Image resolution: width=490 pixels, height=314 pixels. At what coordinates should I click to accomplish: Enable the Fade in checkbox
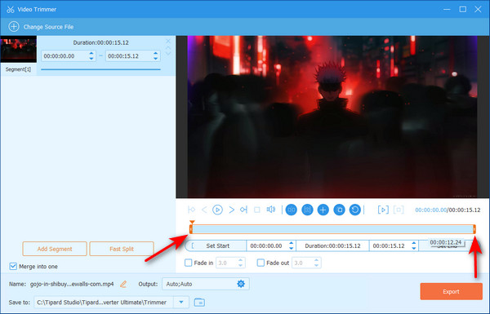[x=188, y=263]
